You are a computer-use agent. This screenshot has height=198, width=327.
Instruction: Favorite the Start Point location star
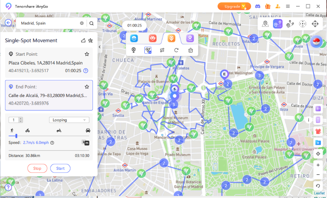(87, 54)
